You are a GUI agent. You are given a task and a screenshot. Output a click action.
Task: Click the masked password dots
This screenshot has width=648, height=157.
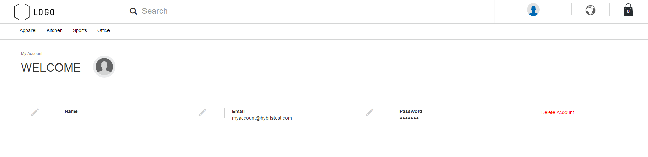coord(409,118)
